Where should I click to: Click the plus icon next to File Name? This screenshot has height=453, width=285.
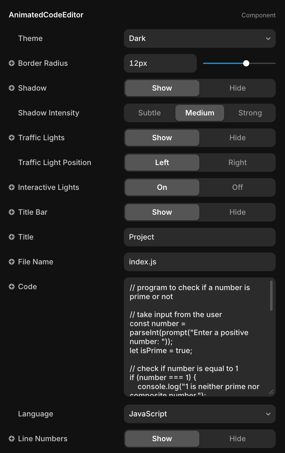click(11, 262)
